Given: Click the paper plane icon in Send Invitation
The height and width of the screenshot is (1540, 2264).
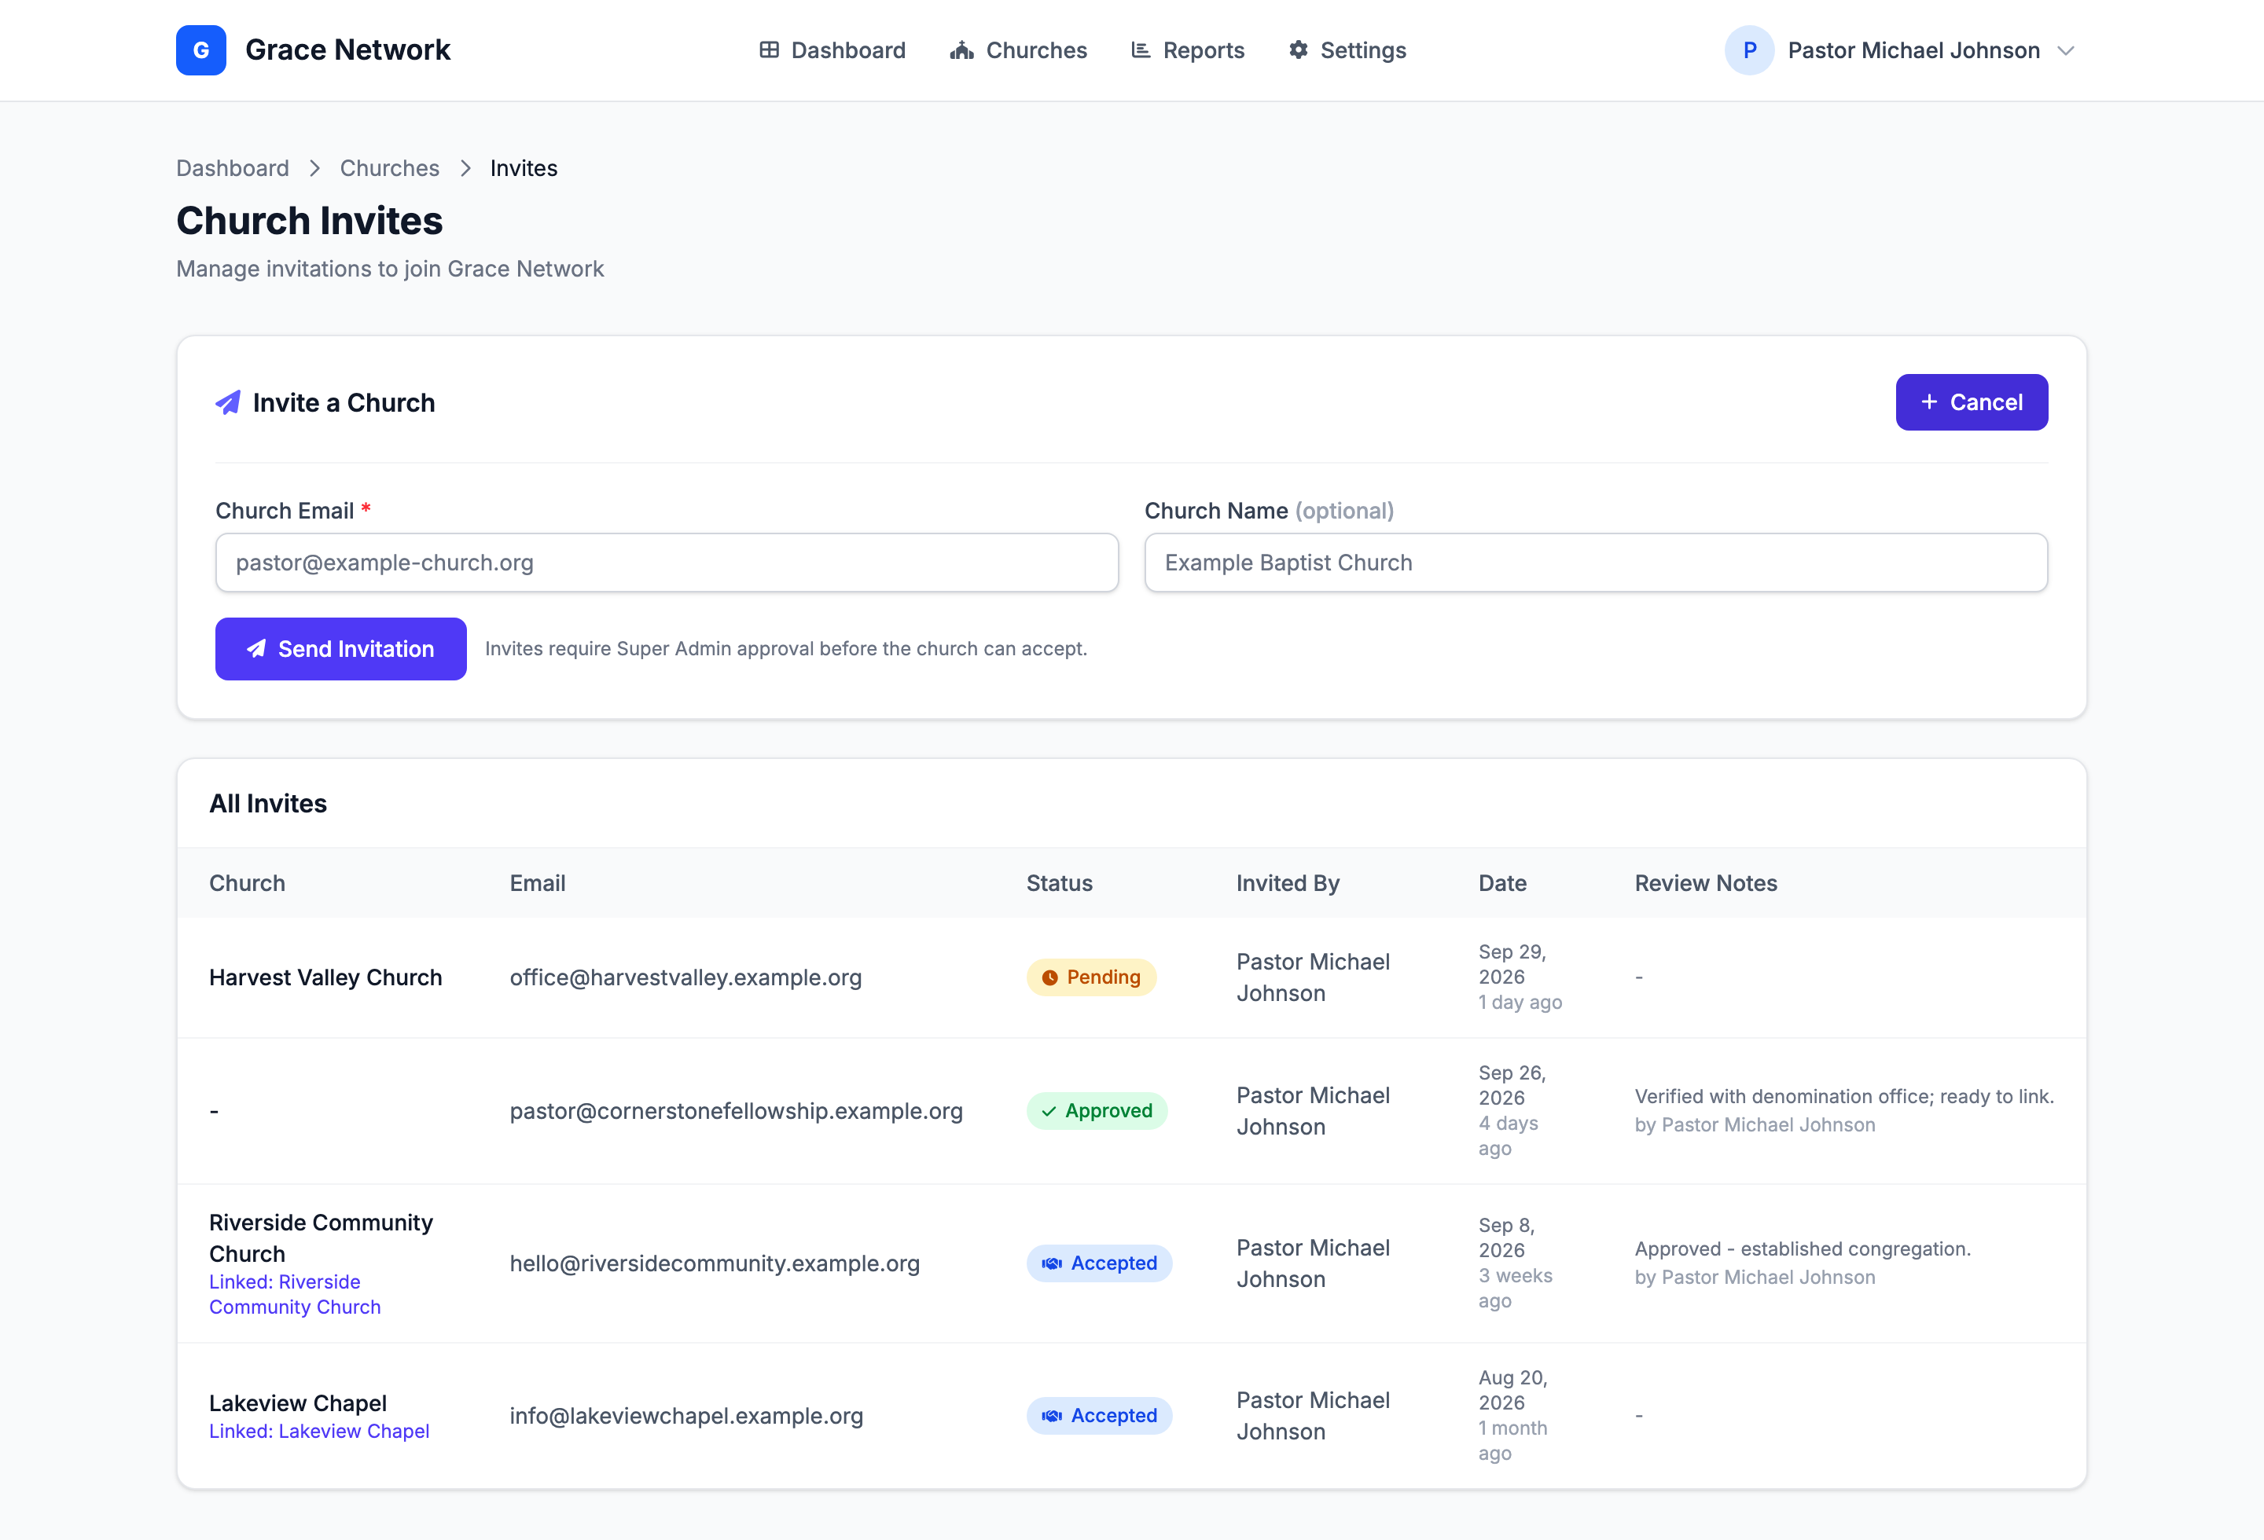Looking at the screenshot, I should point(256,648).
